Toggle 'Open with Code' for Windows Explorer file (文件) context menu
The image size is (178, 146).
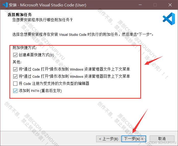[x=15, y=69]
